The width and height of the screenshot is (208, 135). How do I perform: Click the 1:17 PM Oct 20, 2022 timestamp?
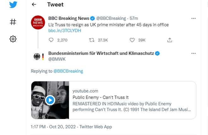[x=53, y=127]
